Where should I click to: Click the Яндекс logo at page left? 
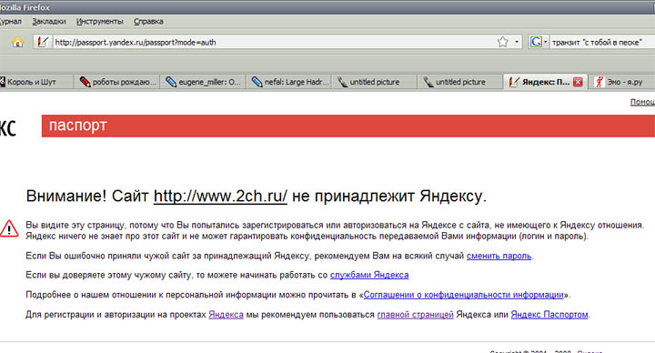click(x=8, y=127)
